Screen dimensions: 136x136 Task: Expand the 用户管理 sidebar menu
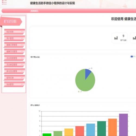pos(14,38)
